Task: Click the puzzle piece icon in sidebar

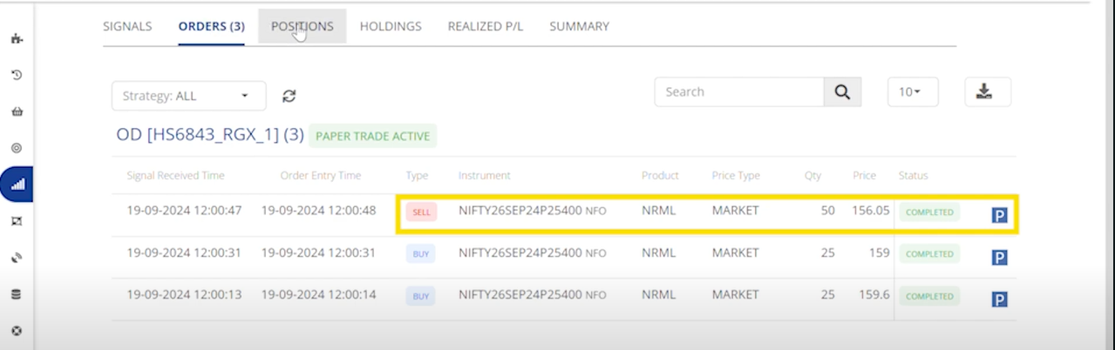Action: point(17,39)
